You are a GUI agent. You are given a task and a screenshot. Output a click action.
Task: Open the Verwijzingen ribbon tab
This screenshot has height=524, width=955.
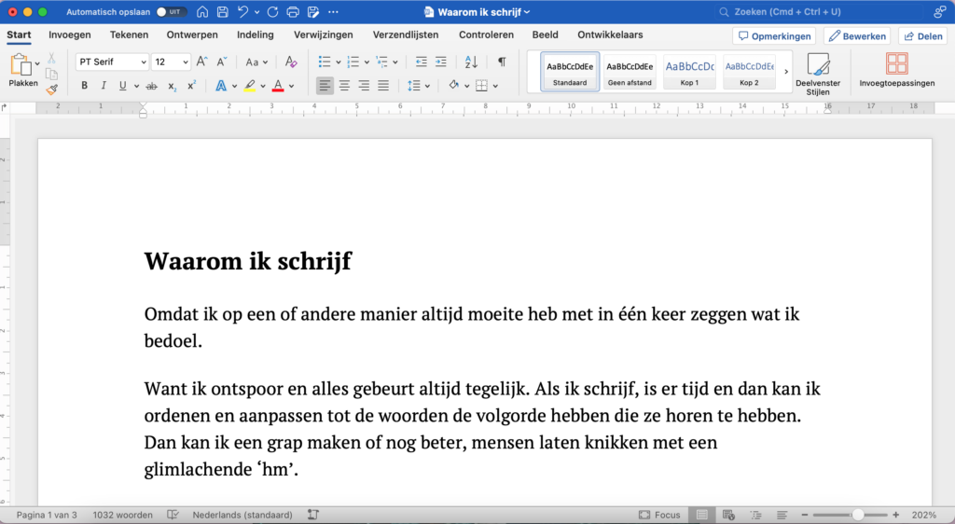323,34
